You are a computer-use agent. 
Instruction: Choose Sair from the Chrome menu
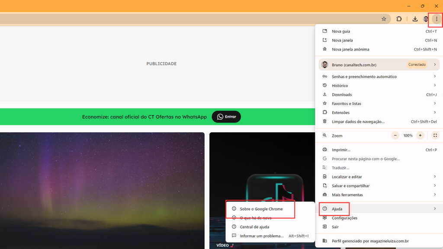(379, 227)
